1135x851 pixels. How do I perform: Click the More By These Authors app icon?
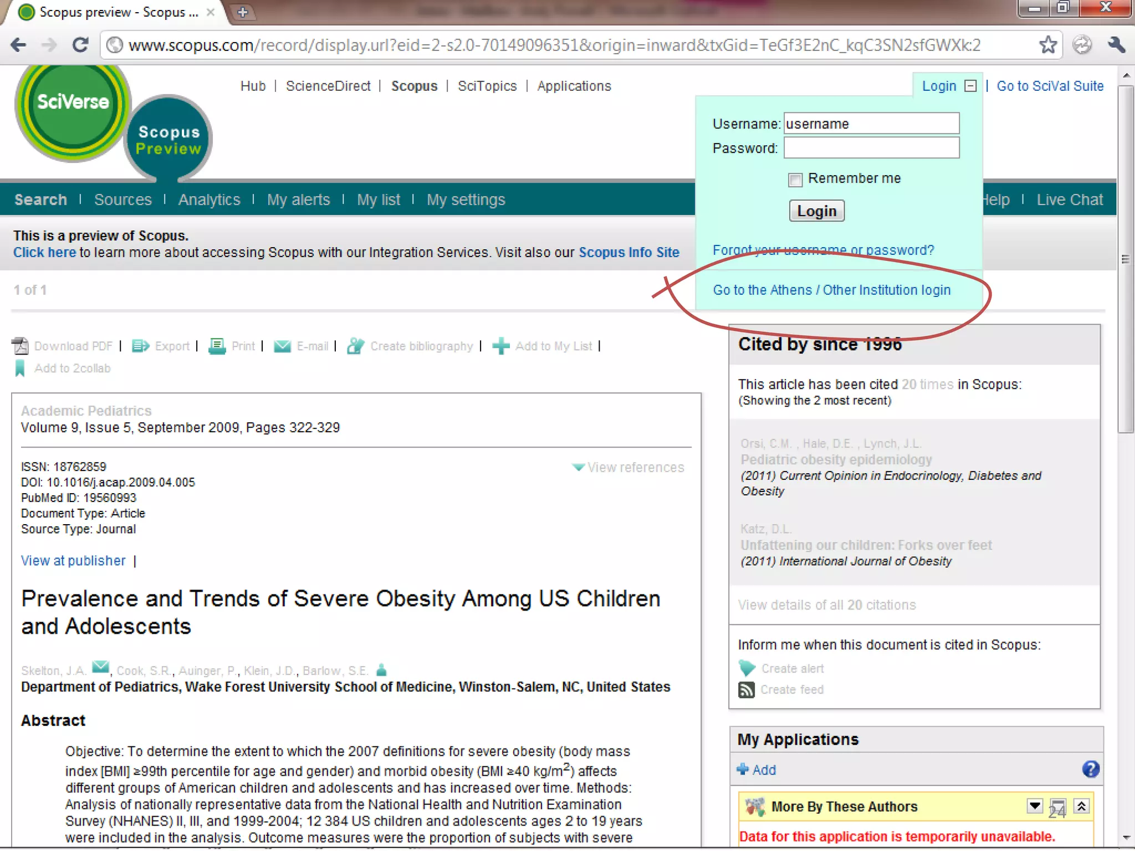[x=755, y=807]
